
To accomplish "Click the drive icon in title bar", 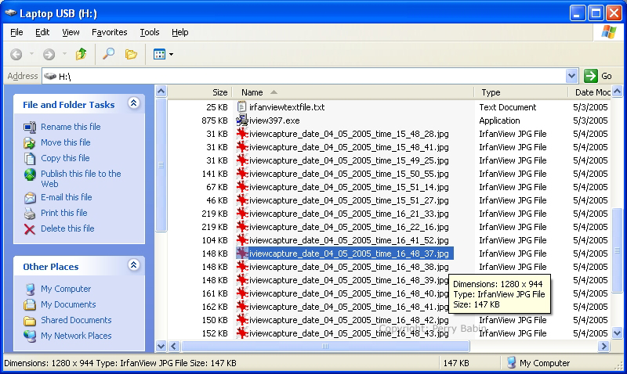I will [10, 13].
